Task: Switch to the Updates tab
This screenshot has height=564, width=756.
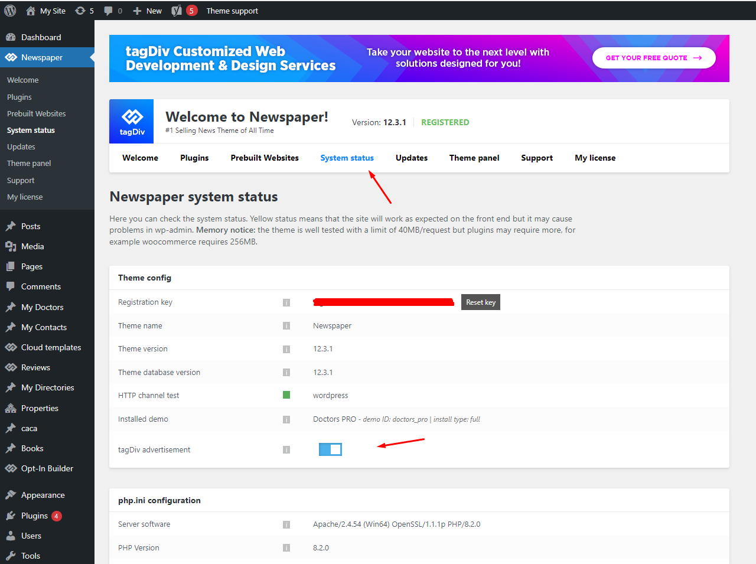Action: [x=412, y=158]
